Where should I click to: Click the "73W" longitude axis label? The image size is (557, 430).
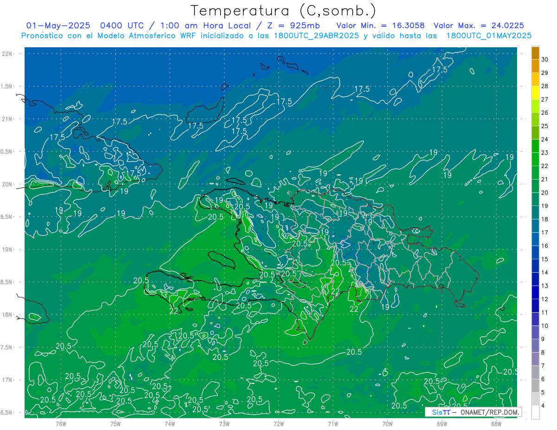(224, 424)
